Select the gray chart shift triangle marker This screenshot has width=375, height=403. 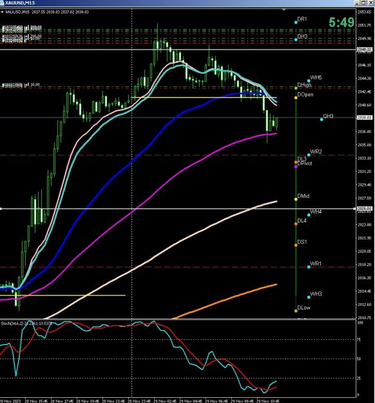284,10
